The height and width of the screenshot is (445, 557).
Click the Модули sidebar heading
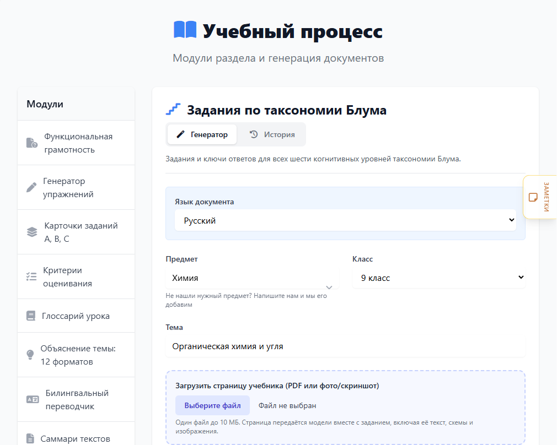45,104
